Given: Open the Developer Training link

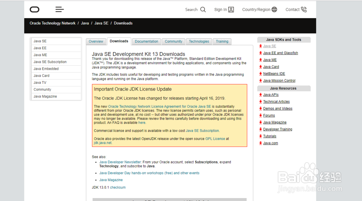Looking at the screenshot, I should 278,129.
